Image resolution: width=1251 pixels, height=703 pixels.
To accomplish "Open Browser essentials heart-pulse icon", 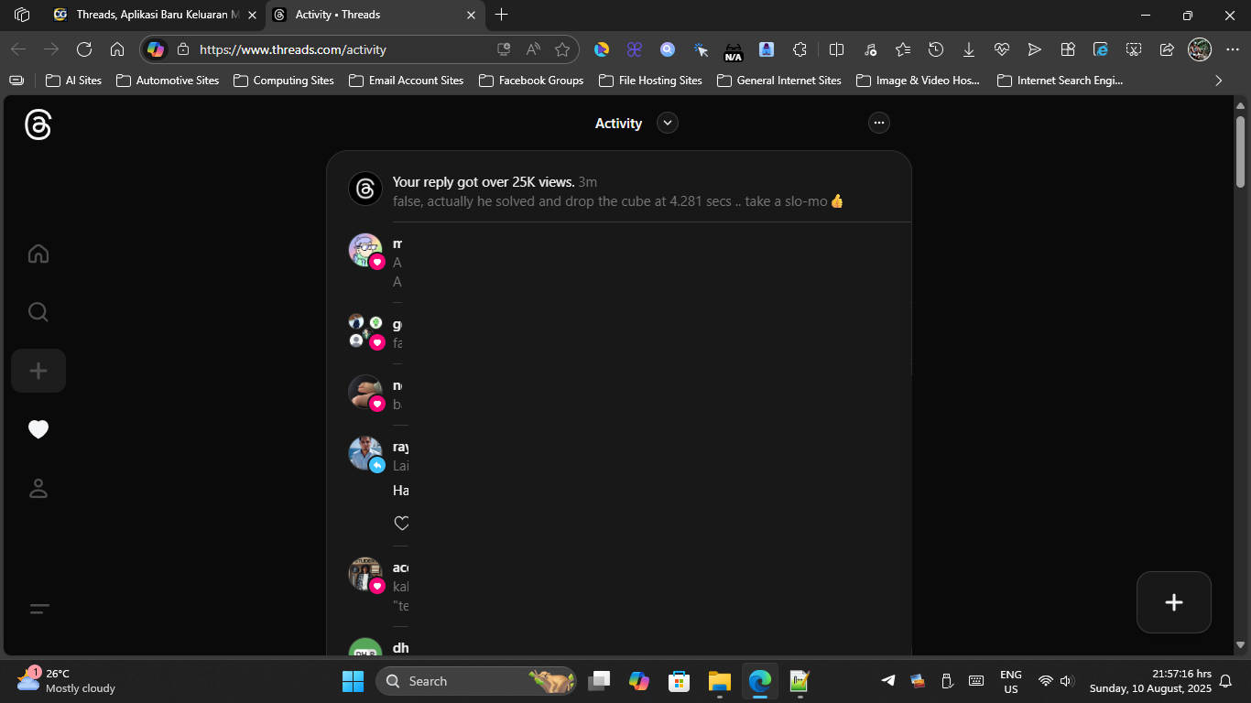I will (x=1001, y=49).
